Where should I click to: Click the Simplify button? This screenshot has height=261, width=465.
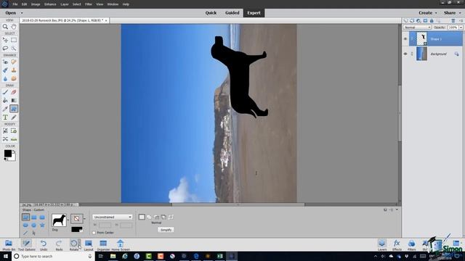pyautogui.click(x=166, y=230)
